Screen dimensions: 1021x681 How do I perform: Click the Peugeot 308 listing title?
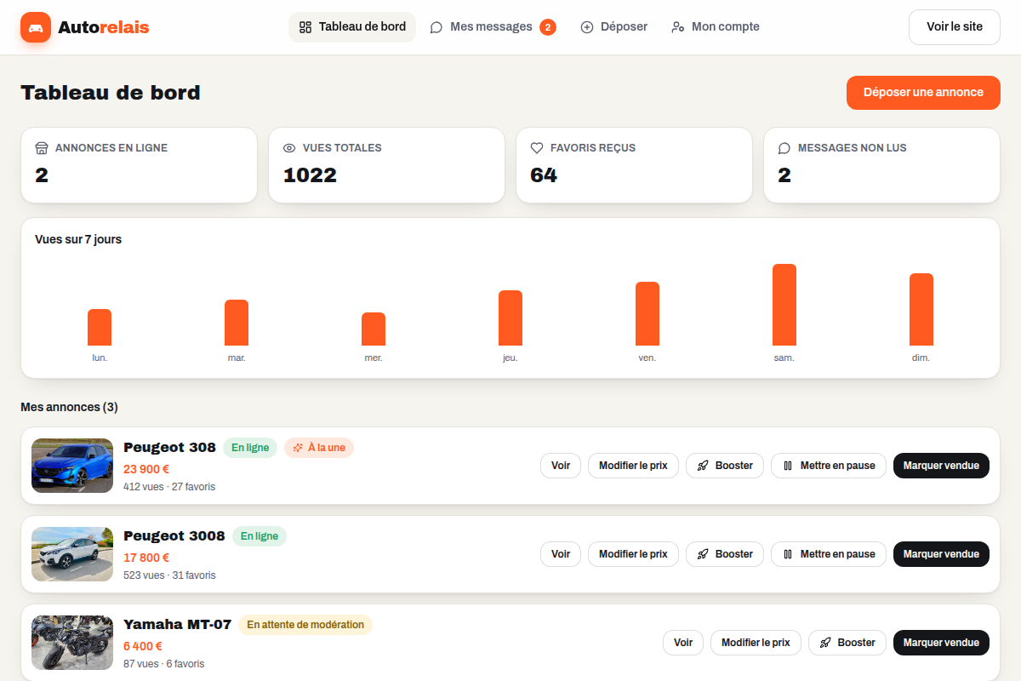coord(169,448)
